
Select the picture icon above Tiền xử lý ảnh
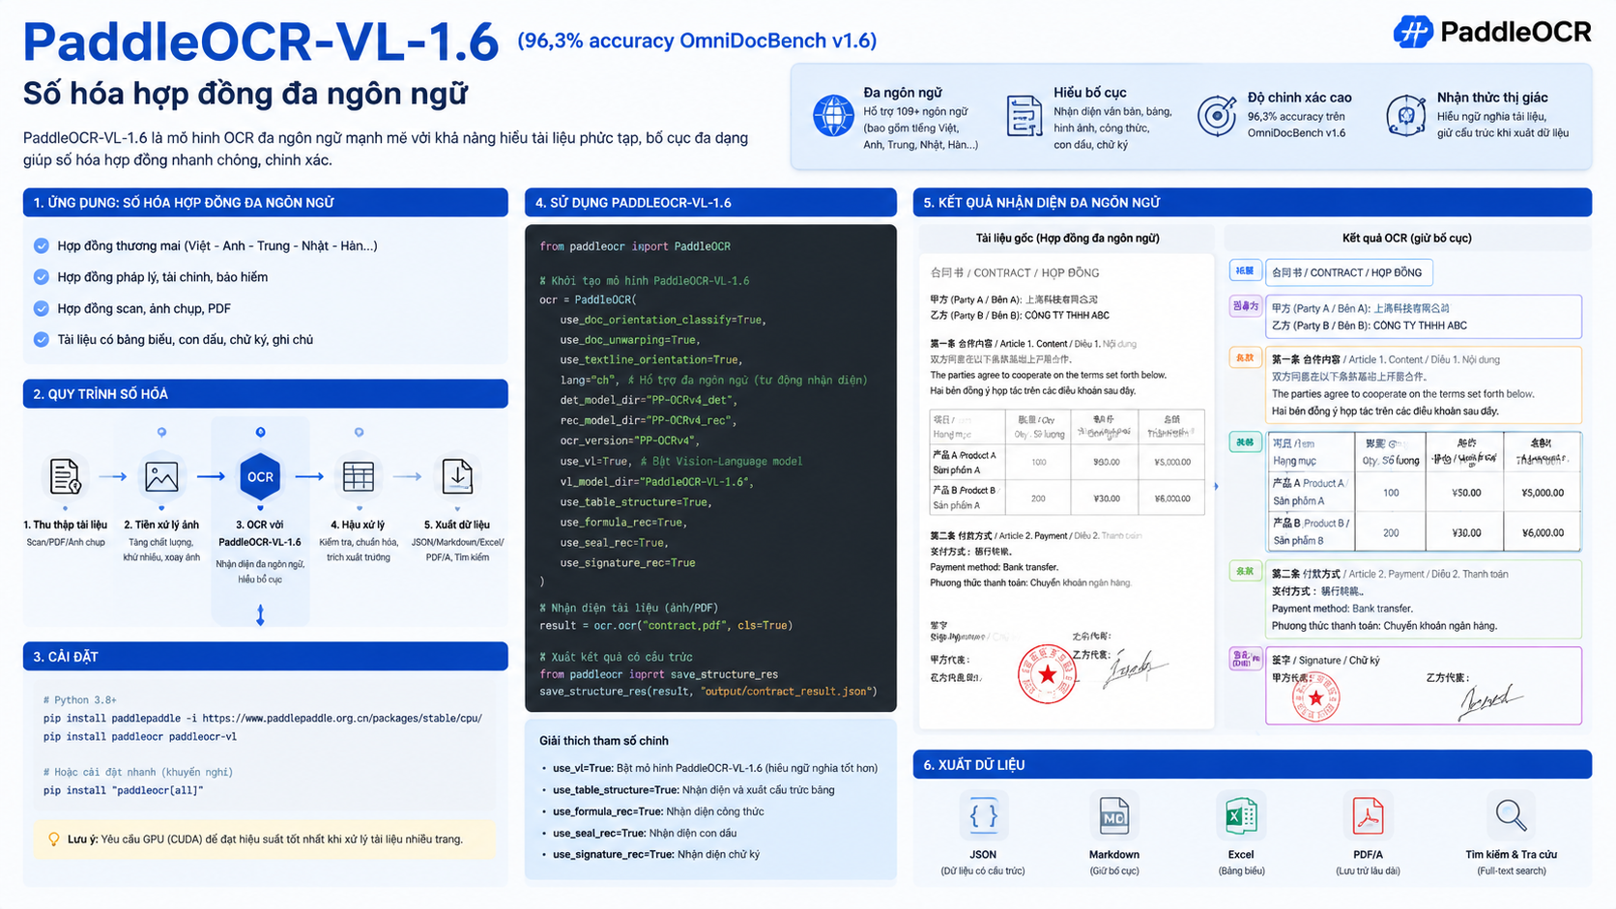pos(161,476)
